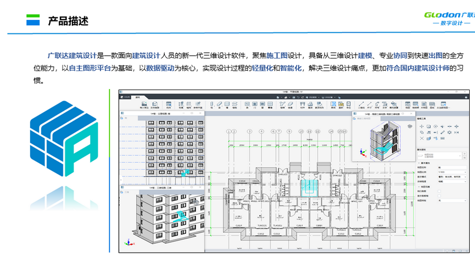Select the 梁 beam tool
This screenshot has height=257, width=475.
219,105
